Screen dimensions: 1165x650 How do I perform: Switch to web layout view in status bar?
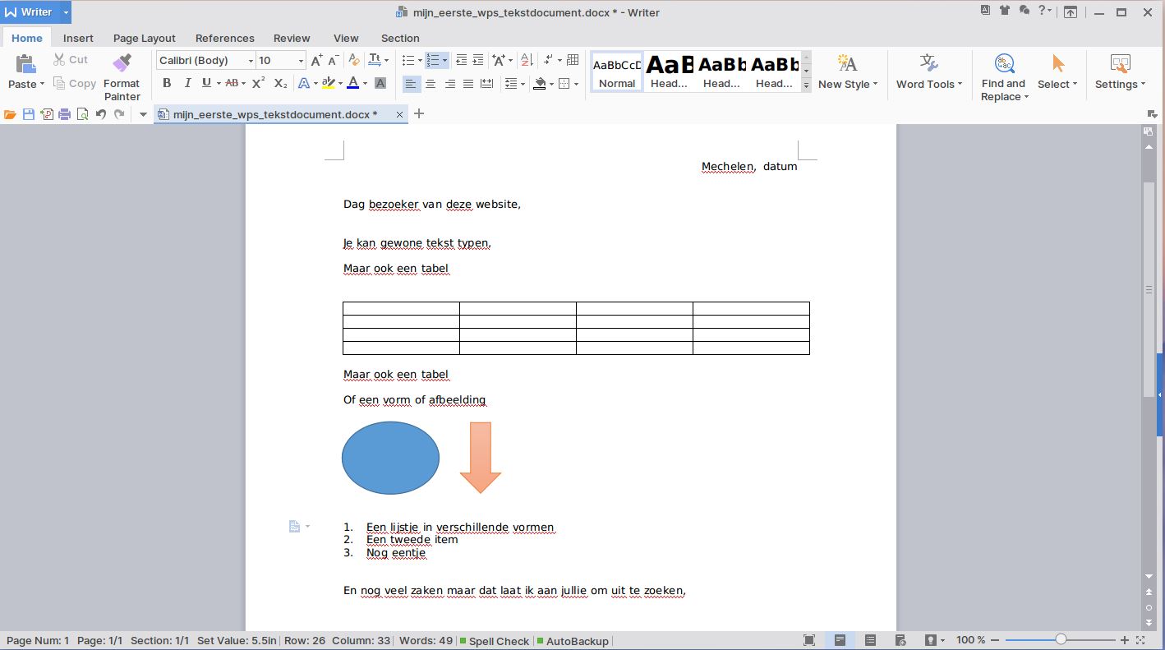point(900,640)
